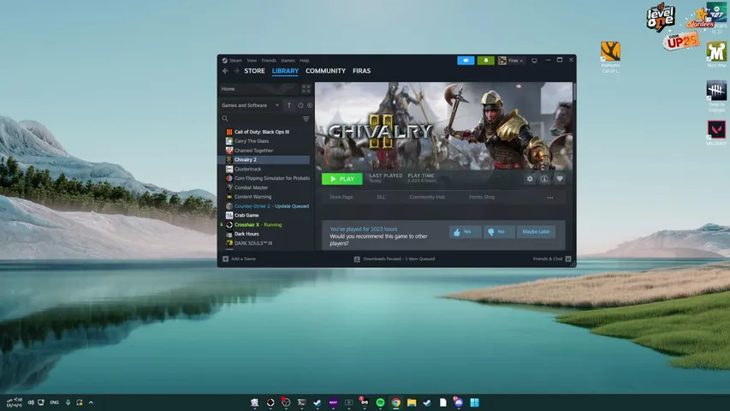
Task: Open Discord from the taskbar
Action: pos(459,402)
